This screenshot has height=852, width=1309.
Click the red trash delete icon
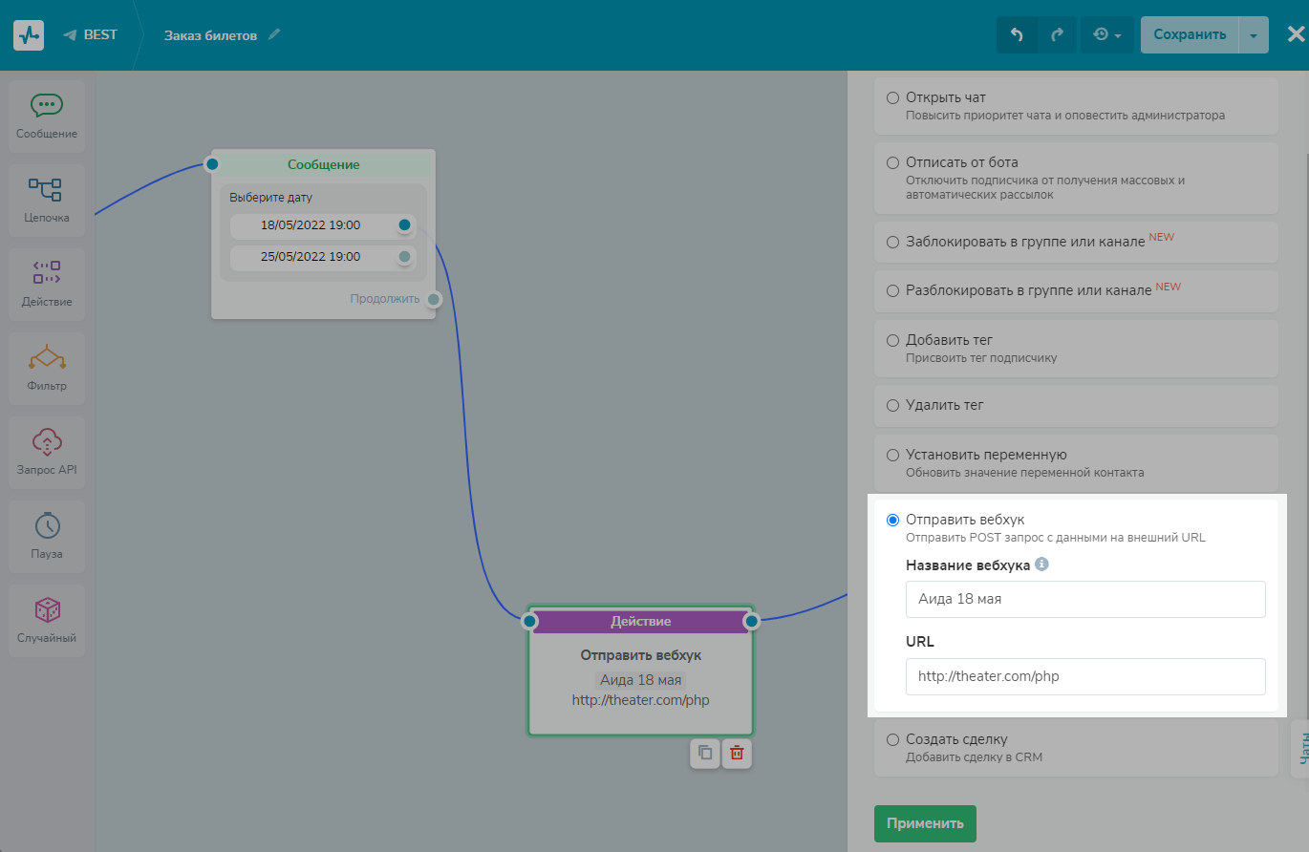(x=736, y=753)
